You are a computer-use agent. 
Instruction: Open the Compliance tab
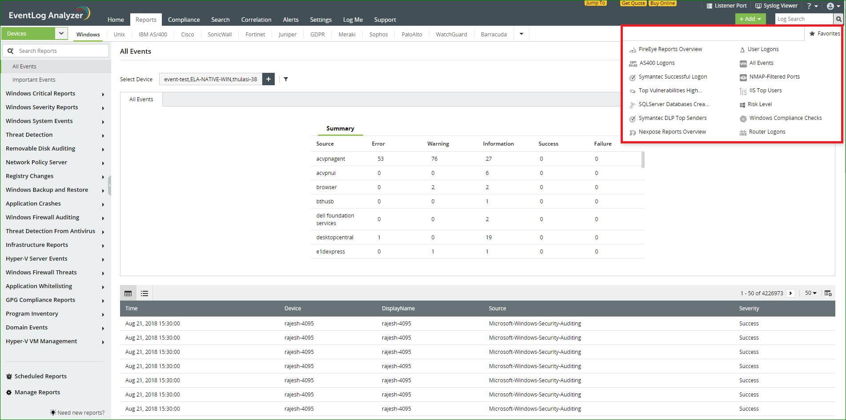coord(184,20)
